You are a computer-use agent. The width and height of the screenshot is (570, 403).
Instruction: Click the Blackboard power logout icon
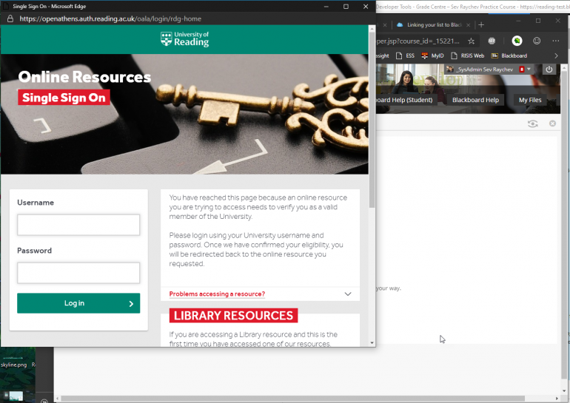coord(549,70)
